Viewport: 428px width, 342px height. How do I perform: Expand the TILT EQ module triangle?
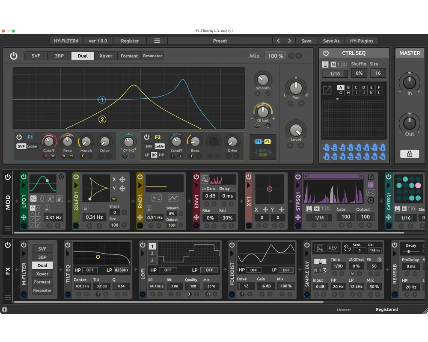[68, 254]
